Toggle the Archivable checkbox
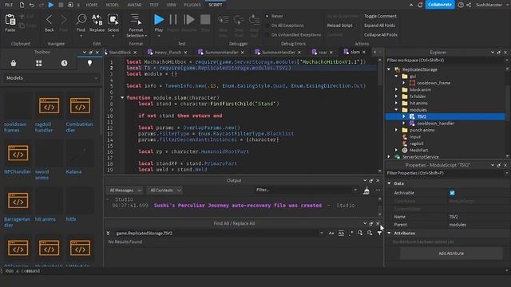This screenshot has width=511, height=287. click(x=452, y=193)
